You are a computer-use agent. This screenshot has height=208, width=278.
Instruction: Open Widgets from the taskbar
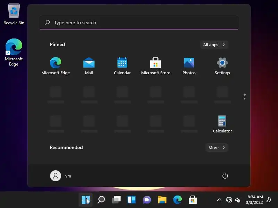[132, 200]
